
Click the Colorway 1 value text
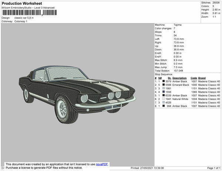[x=21, y=21]
